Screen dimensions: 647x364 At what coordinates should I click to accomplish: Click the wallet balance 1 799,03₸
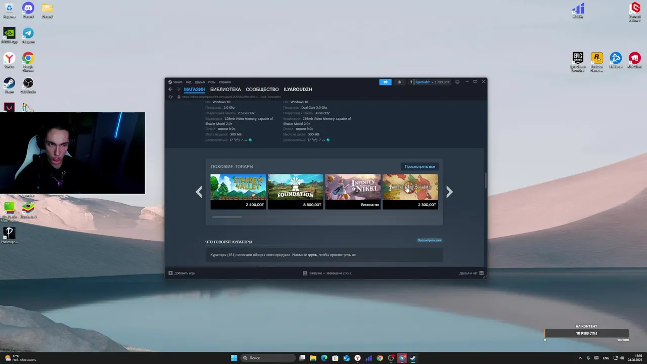point(442,82)
